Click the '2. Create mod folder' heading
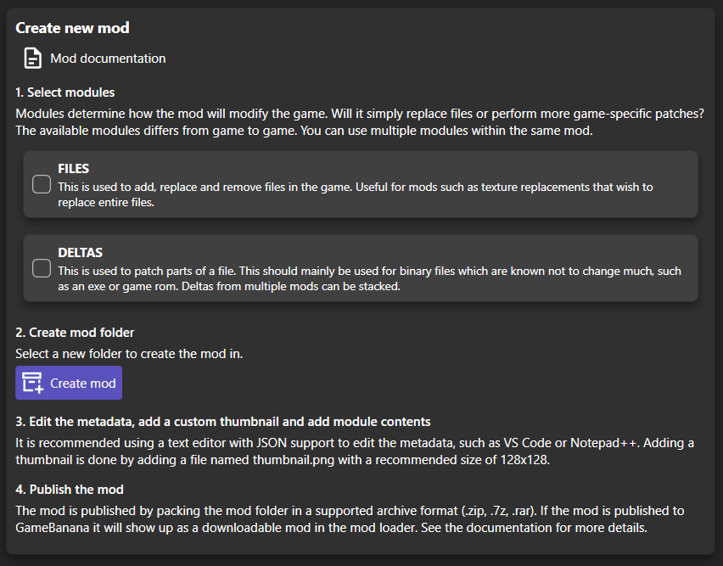Screen dimensions: 723x566 click(x=75, y=332)
